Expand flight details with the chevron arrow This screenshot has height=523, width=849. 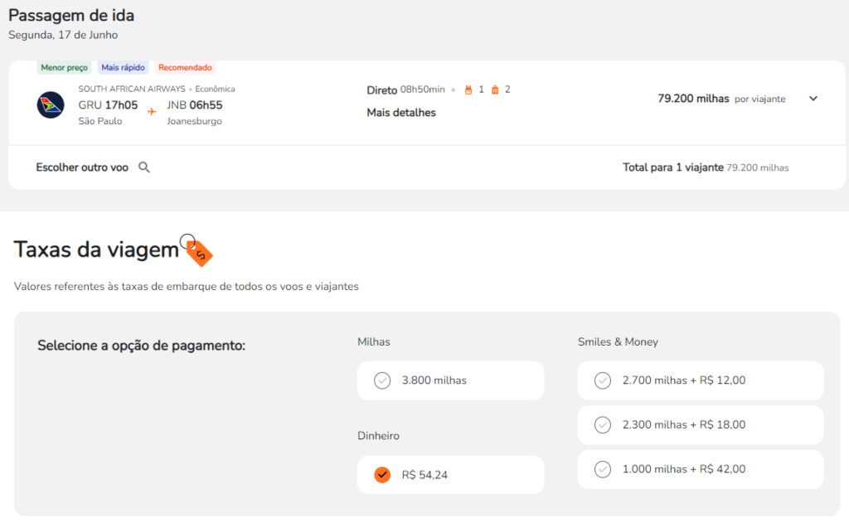coord(813,99)
